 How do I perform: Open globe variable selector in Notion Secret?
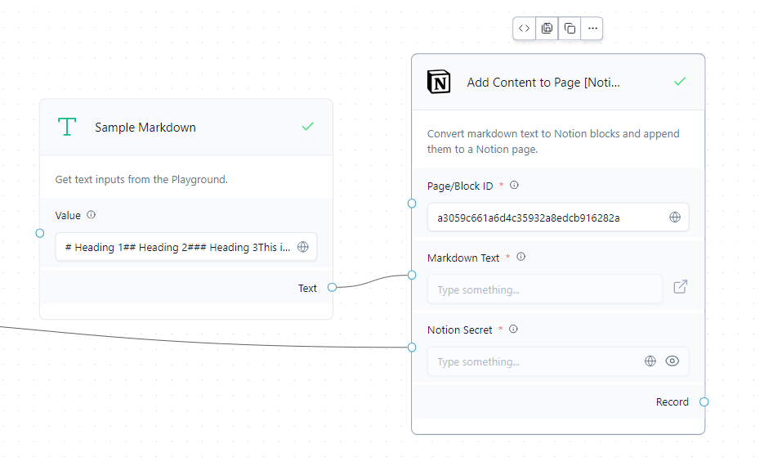pyautogui.click(x=650, y=361)
